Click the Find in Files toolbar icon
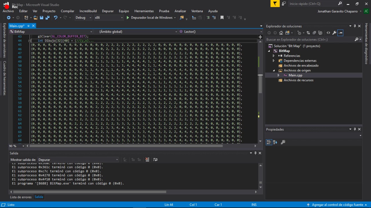The image size is (371, 208). tap(181, 18)
